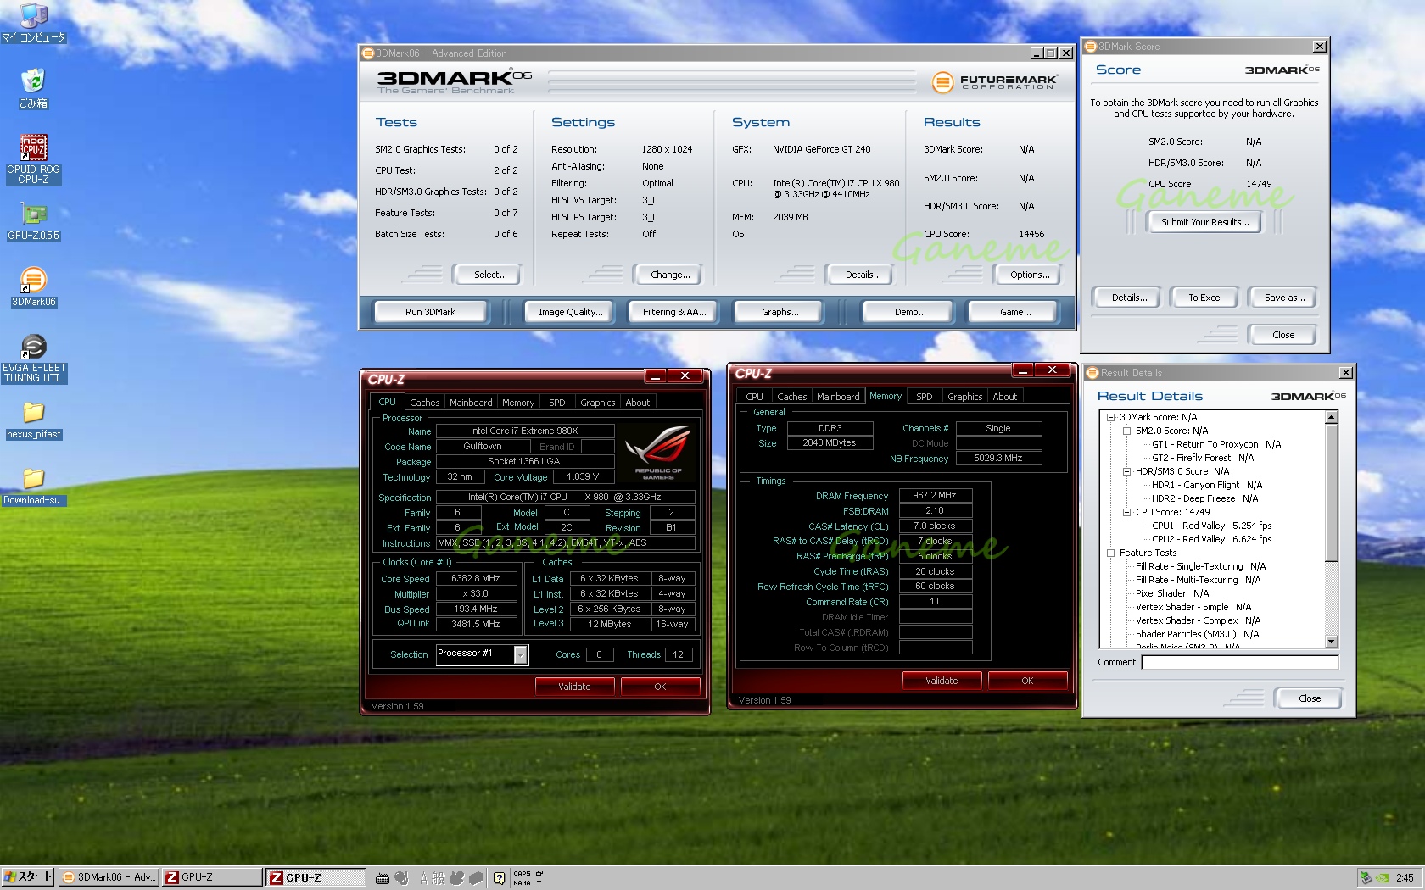This screenshot has height=890, width=1425.
Task: Click the IME help question mark icon
Action: point(499,878)
